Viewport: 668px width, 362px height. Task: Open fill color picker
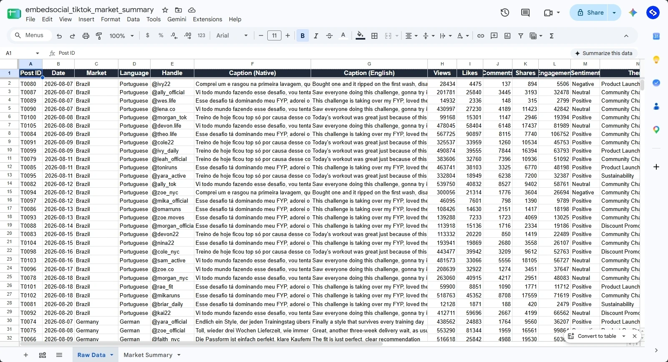(361, 36)
